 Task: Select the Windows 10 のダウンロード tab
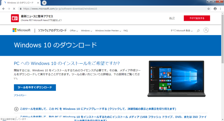pyautogui.click(x=20, y=3)
